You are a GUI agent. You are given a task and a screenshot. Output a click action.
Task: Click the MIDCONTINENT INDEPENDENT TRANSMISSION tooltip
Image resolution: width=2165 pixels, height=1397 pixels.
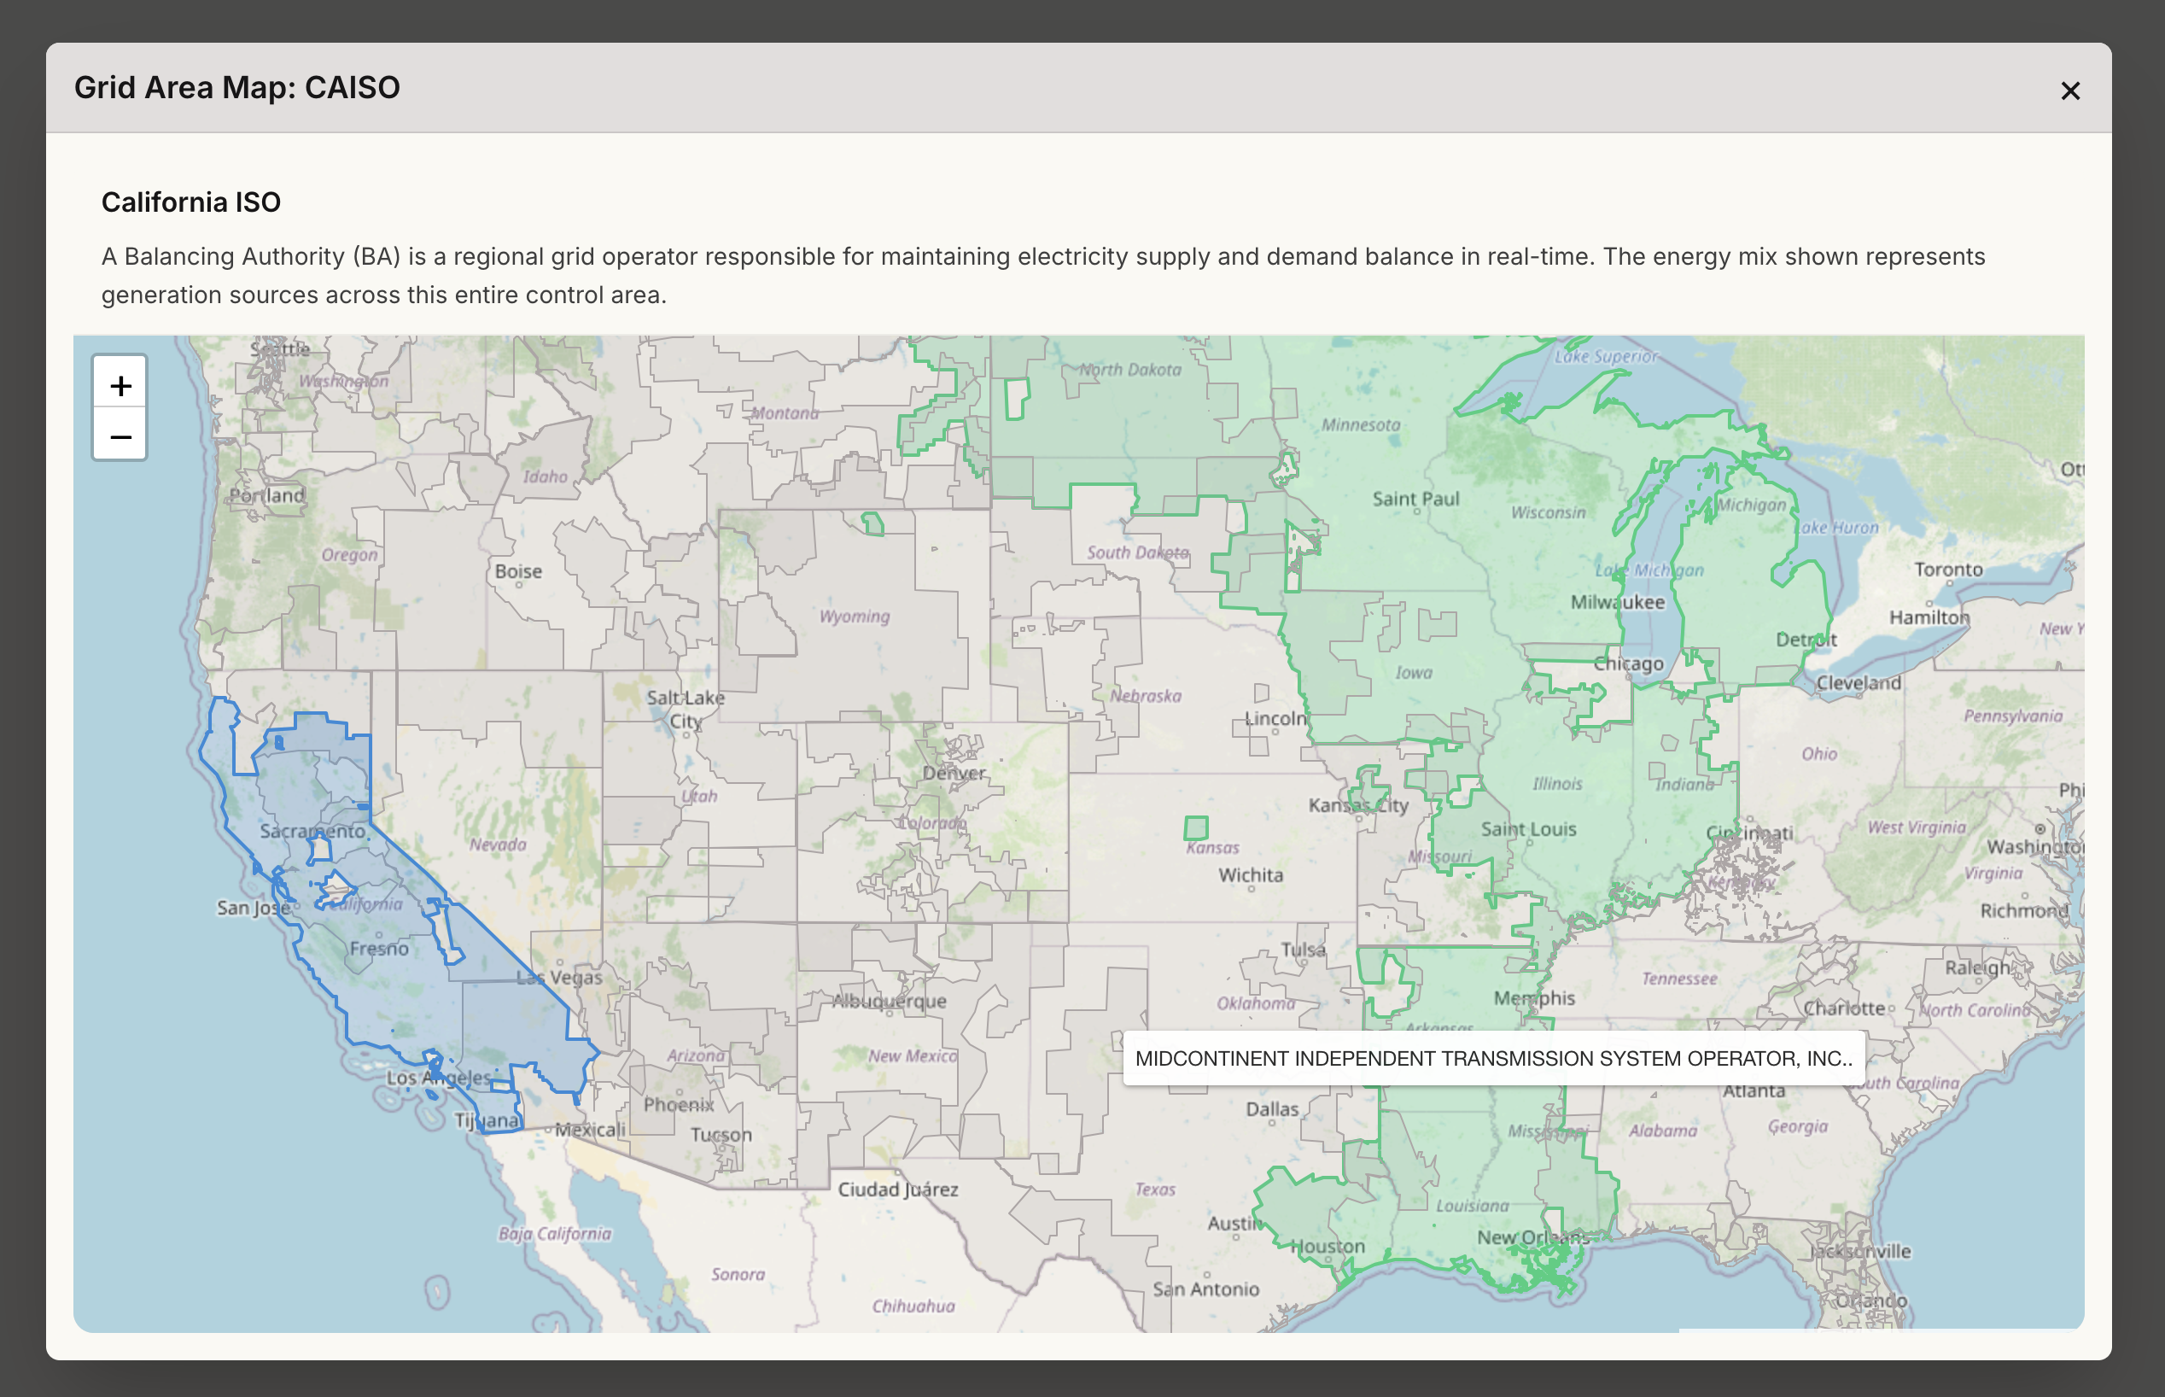(x=1492, y=1058)
